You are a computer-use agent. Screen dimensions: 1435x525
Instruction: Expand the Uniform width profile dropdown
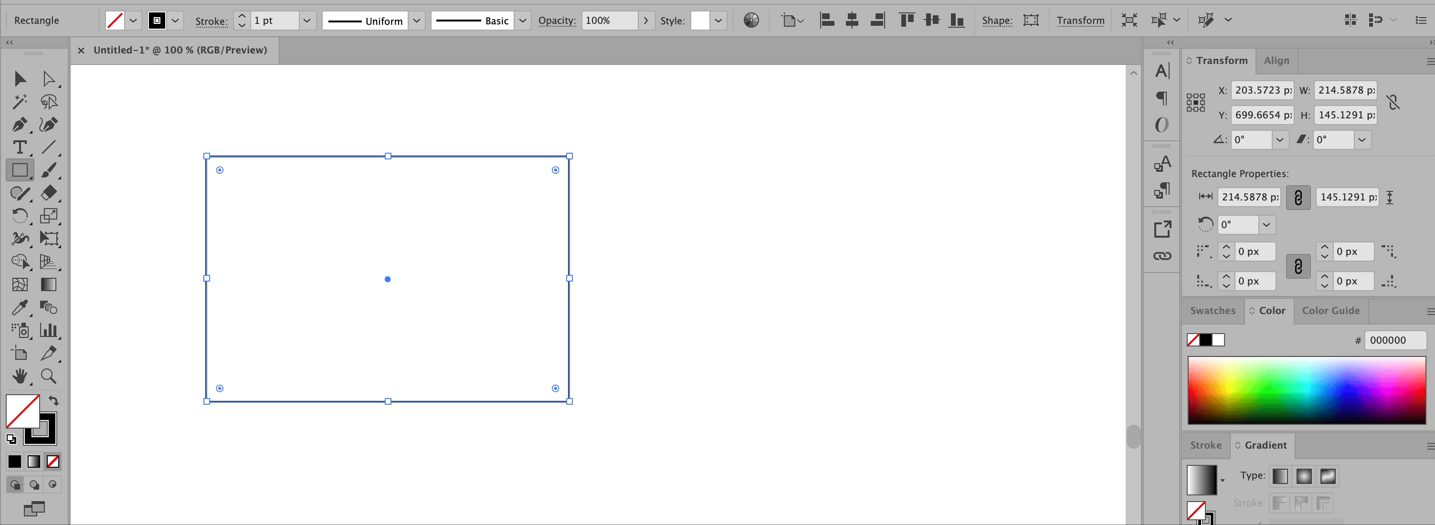[417, 21]
